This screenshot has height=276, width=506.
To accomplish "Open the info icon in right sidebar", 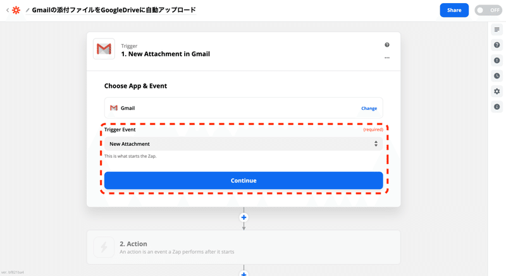I will (497, 107).
